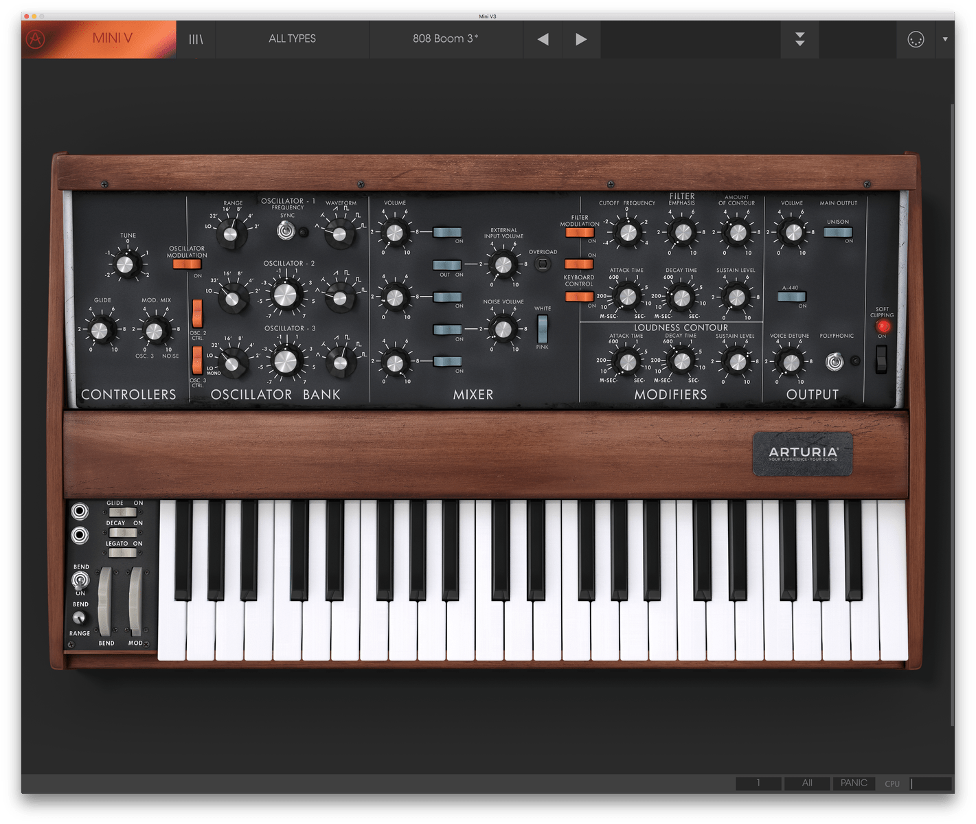Toggle the lower Keyboard Control switch
The image size is (976, 824).
point(580,297)
